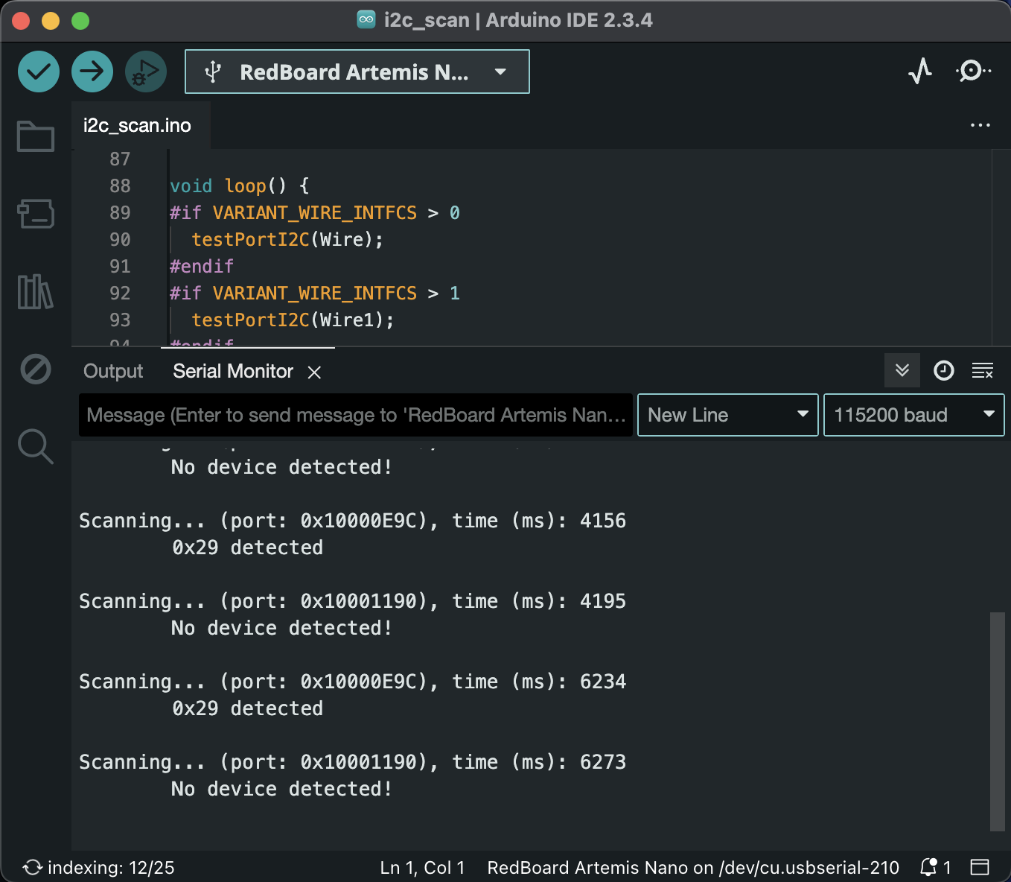Open the Library Manager books icon
1011x882 pixels.
[36, 291]
